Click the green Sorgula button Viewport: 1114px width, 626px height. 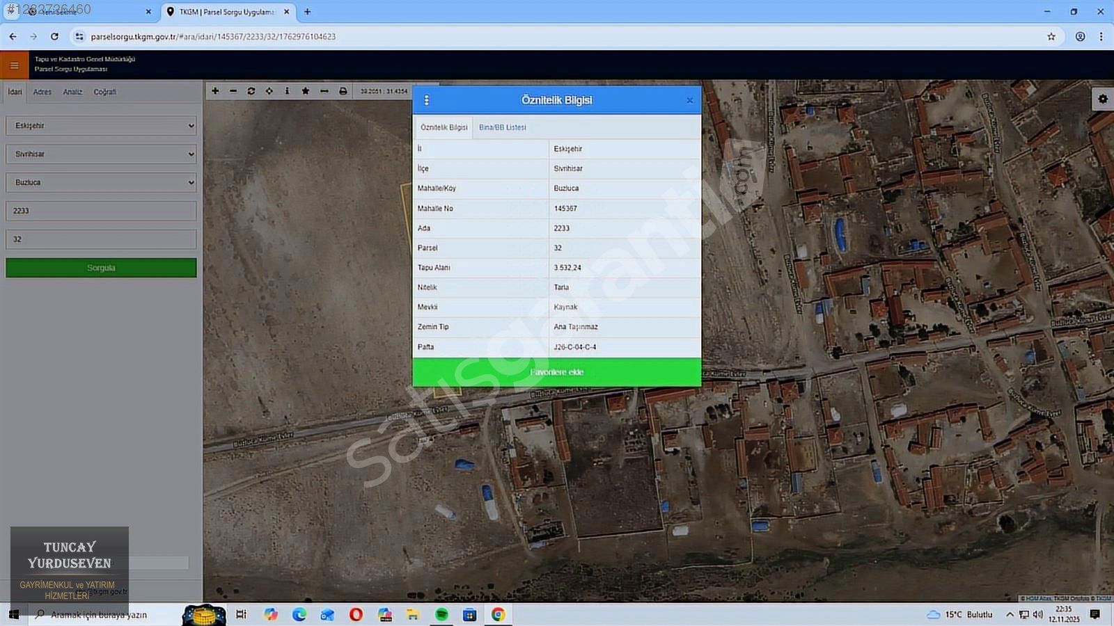click(101, 268)
